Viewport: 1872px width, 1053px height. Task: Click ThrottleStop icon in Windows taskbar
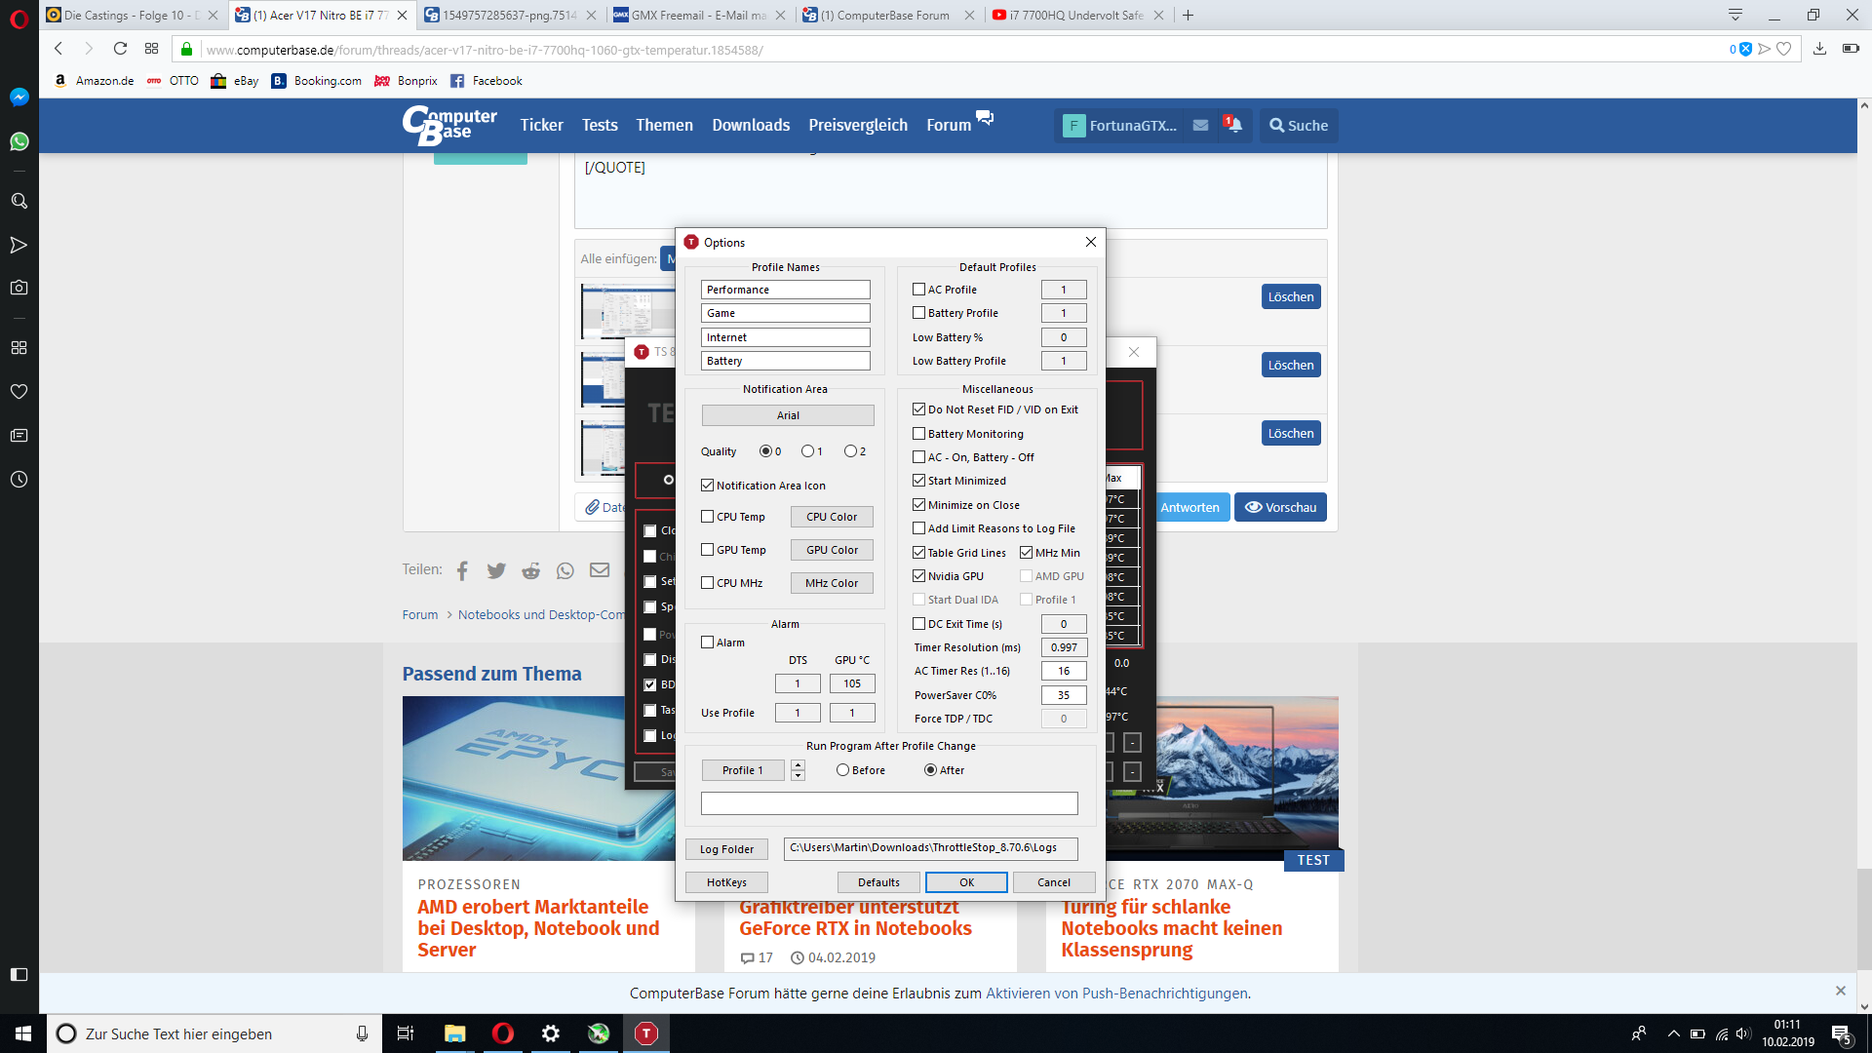pyautogui.click(x=645, y=1033)
